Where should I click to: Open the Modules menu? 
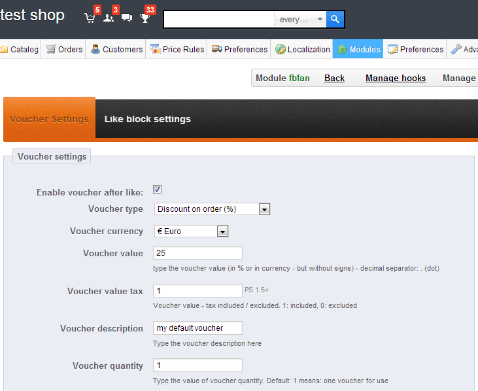click(358, 49)
